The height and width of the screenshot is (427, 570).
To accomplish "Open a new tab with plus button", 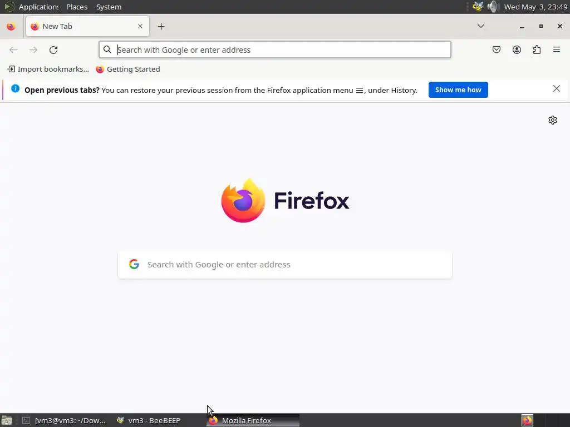I will 161,27.
